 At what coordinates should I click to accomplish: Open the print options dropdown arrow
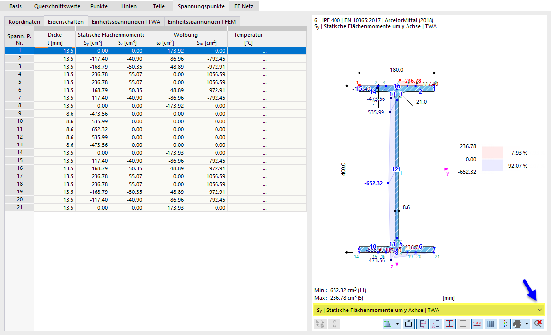[x=527, y=324]
